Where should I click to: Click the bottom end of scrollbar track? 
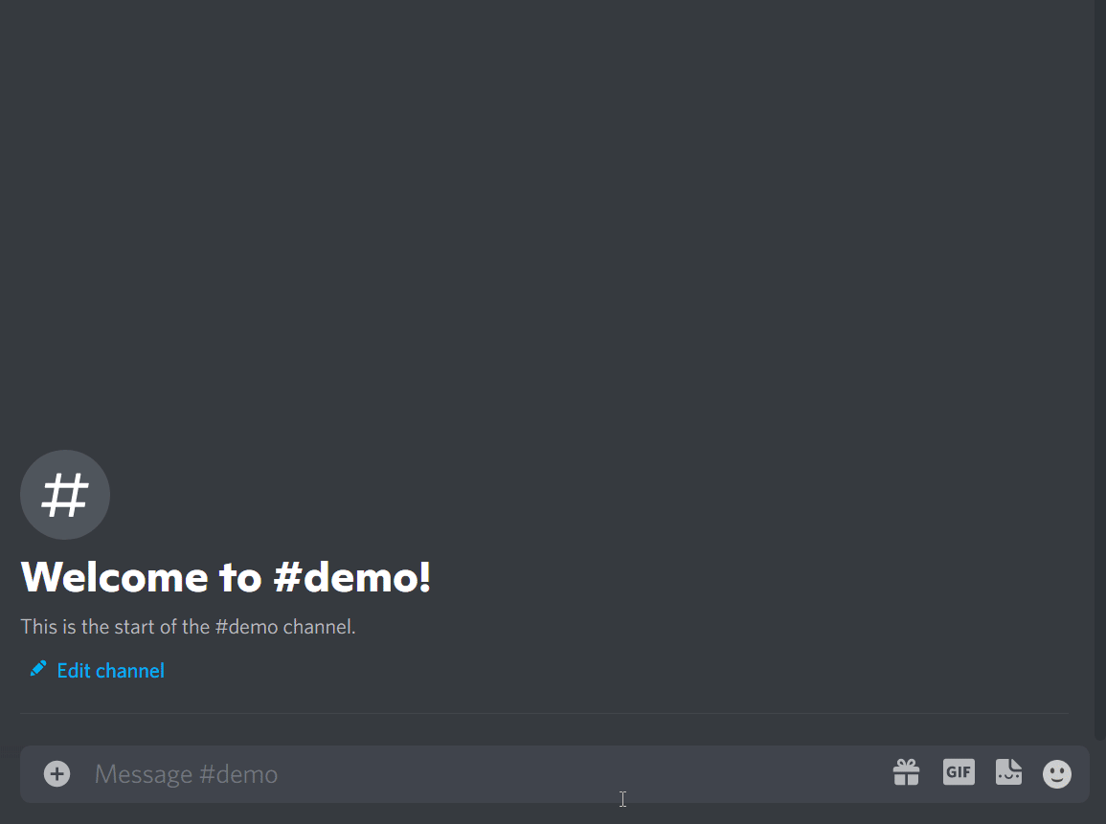1099,734
